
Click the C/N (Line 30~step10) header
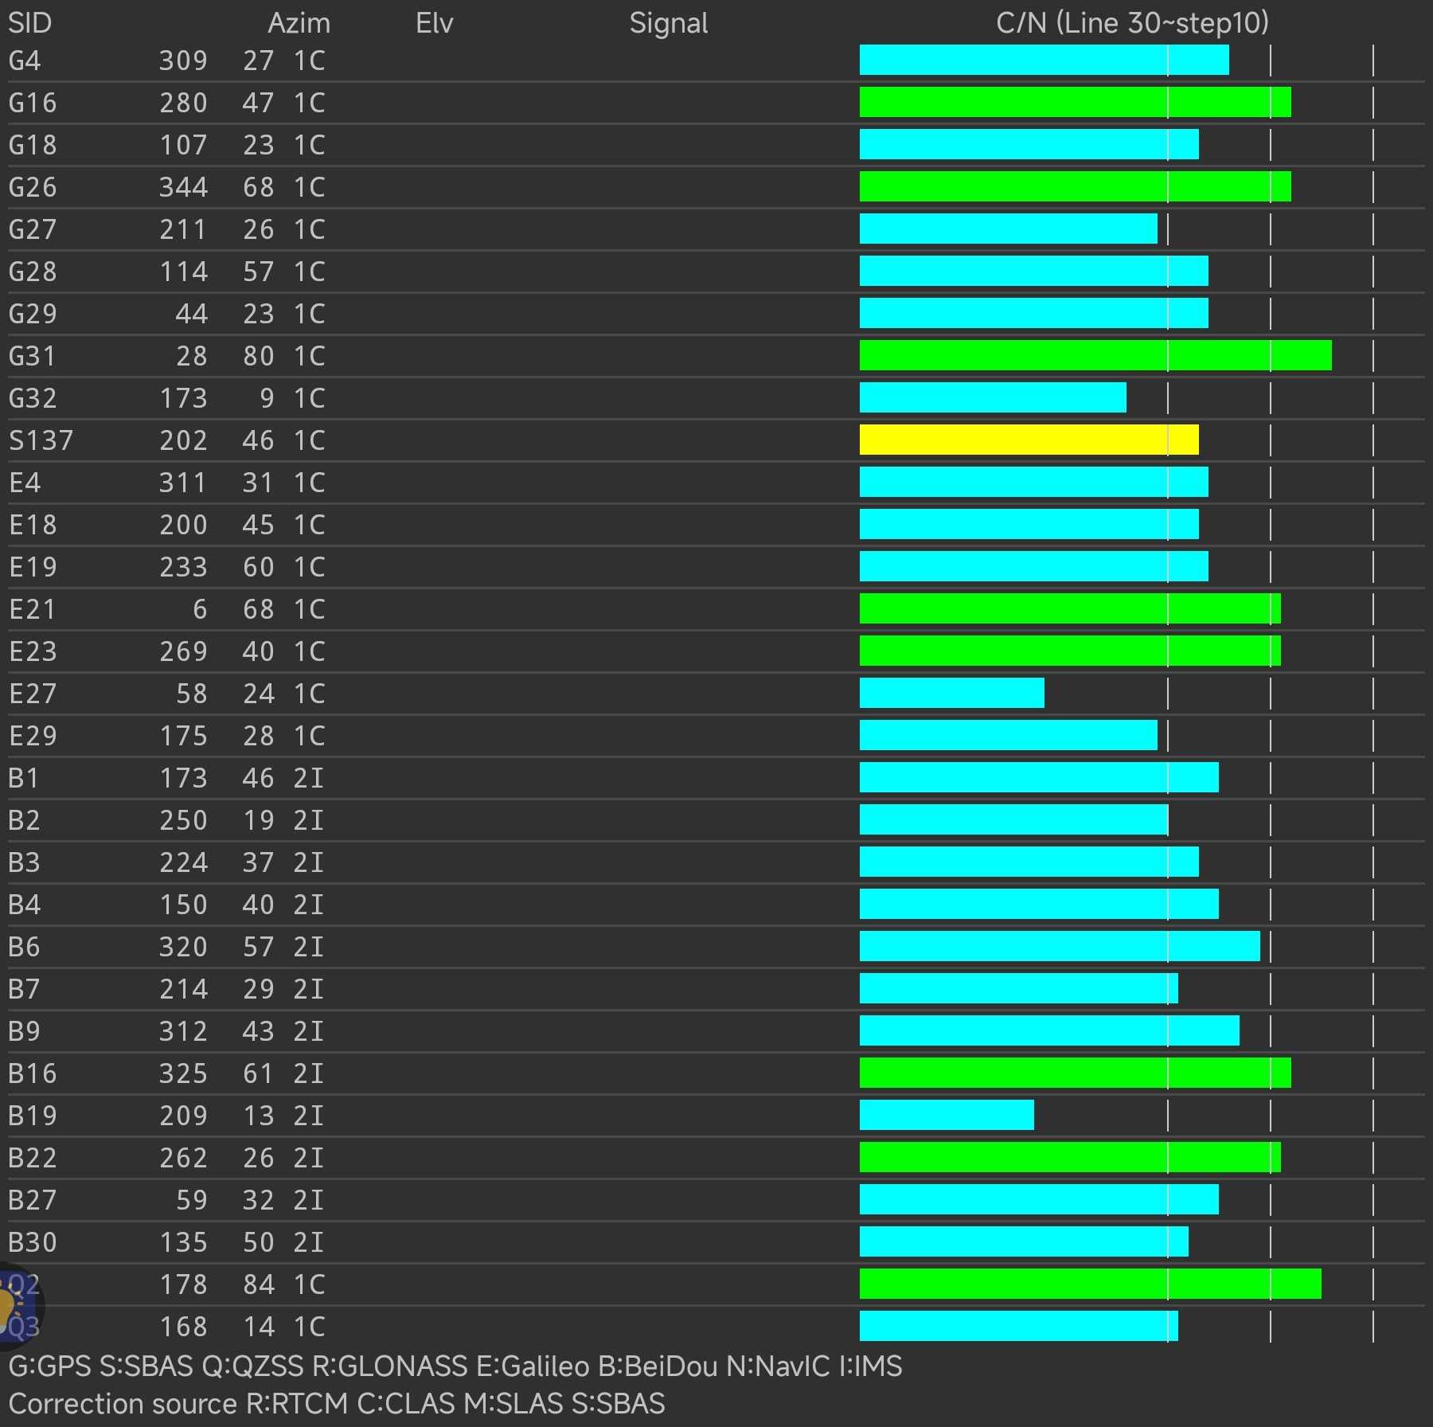pyautogui.click(x=1131, y=23)
